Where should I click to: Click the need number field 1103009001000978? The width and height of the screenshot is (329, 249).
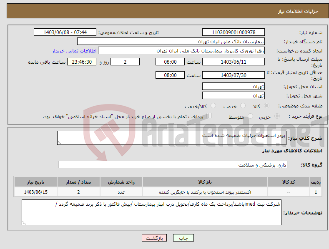[234, 32]
